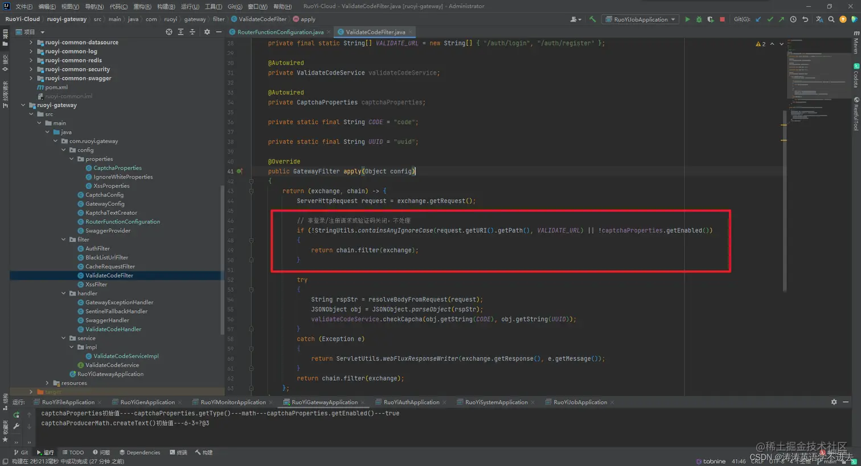
Task: Expand the ruoyi-common-datasource module
Action: tap(31, 42)
